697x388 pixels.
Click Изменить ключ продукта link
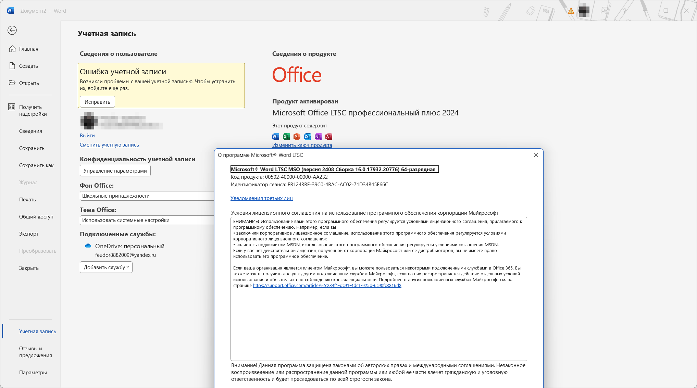[x=302, y=145]
